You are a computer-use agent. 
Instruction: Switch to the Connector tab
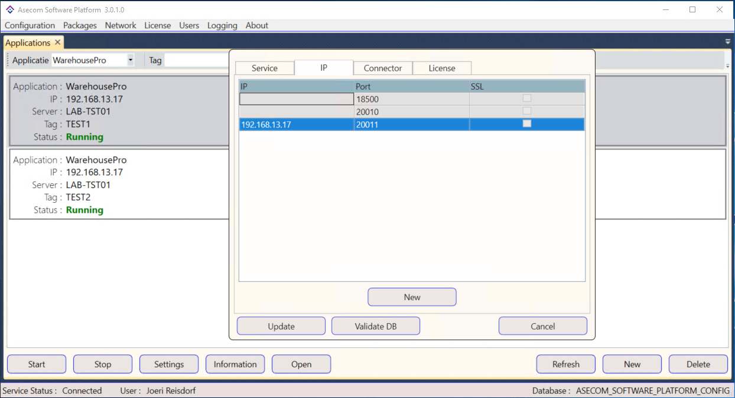(x=382, y=68)
